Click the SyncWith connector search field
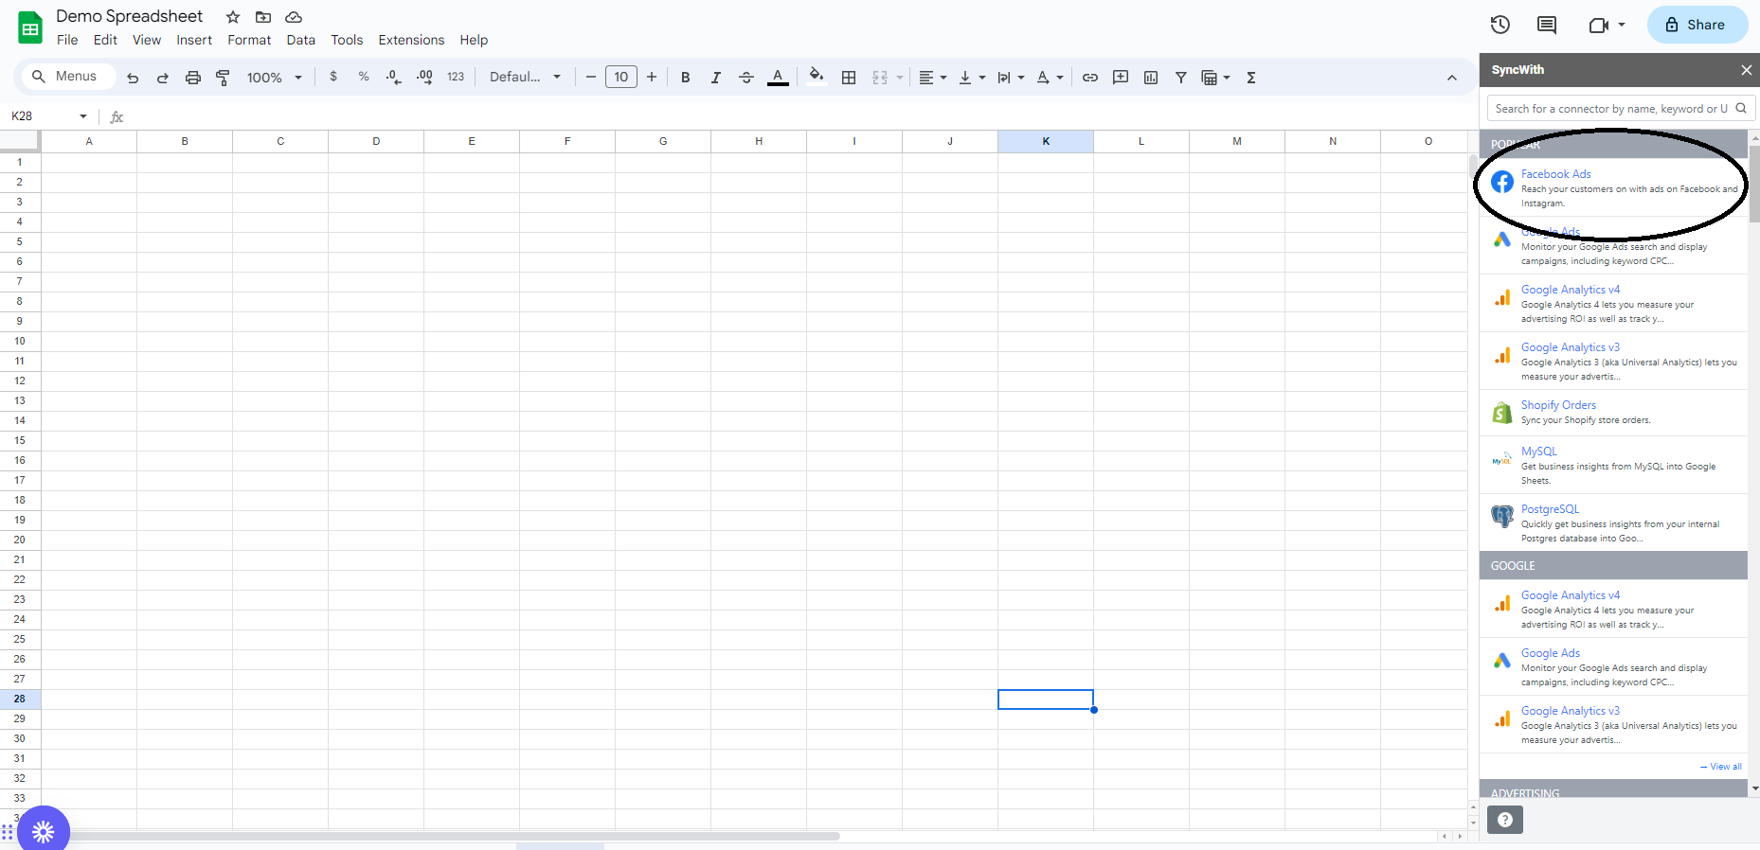The image size is (1760, 850). (x=1610, y=109)
